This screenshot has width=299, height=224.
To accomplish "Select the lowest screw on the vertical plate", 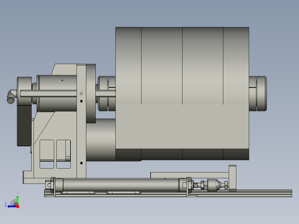I will point(82,163).
